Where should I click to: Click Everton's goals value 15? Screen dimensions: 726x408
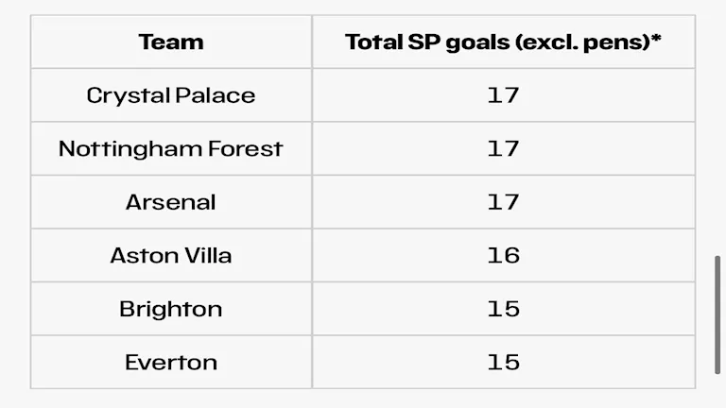coord(503,363)
